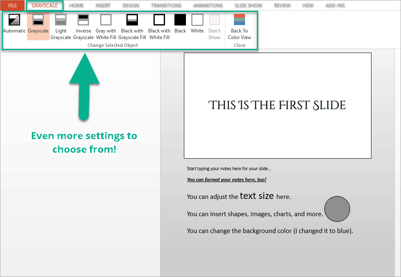Open the FILE menu
This screenshot has height=277, width=401.
11,5
